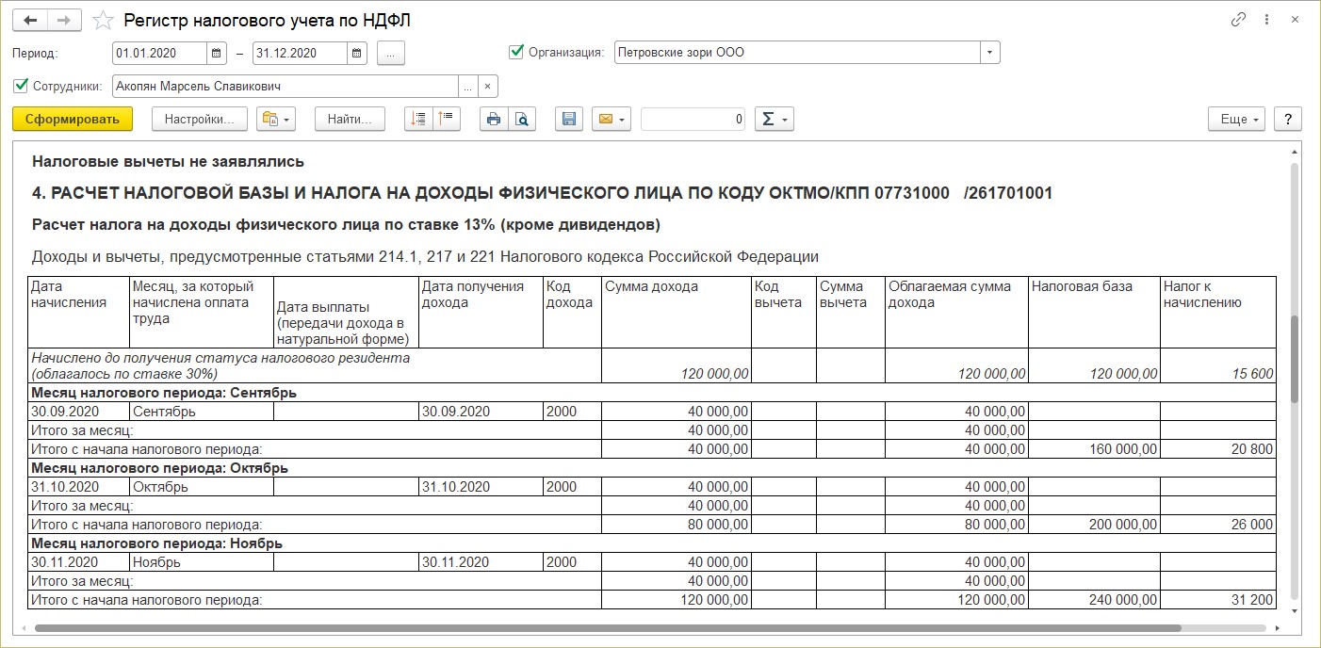Select tax amount 15 600 in italic row
The height and width of the screenshot is (648, 1321).
click(1218, 365)
